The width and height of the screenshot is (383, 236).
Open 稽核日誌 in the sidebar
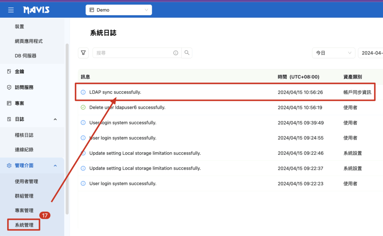click(24, 135)
